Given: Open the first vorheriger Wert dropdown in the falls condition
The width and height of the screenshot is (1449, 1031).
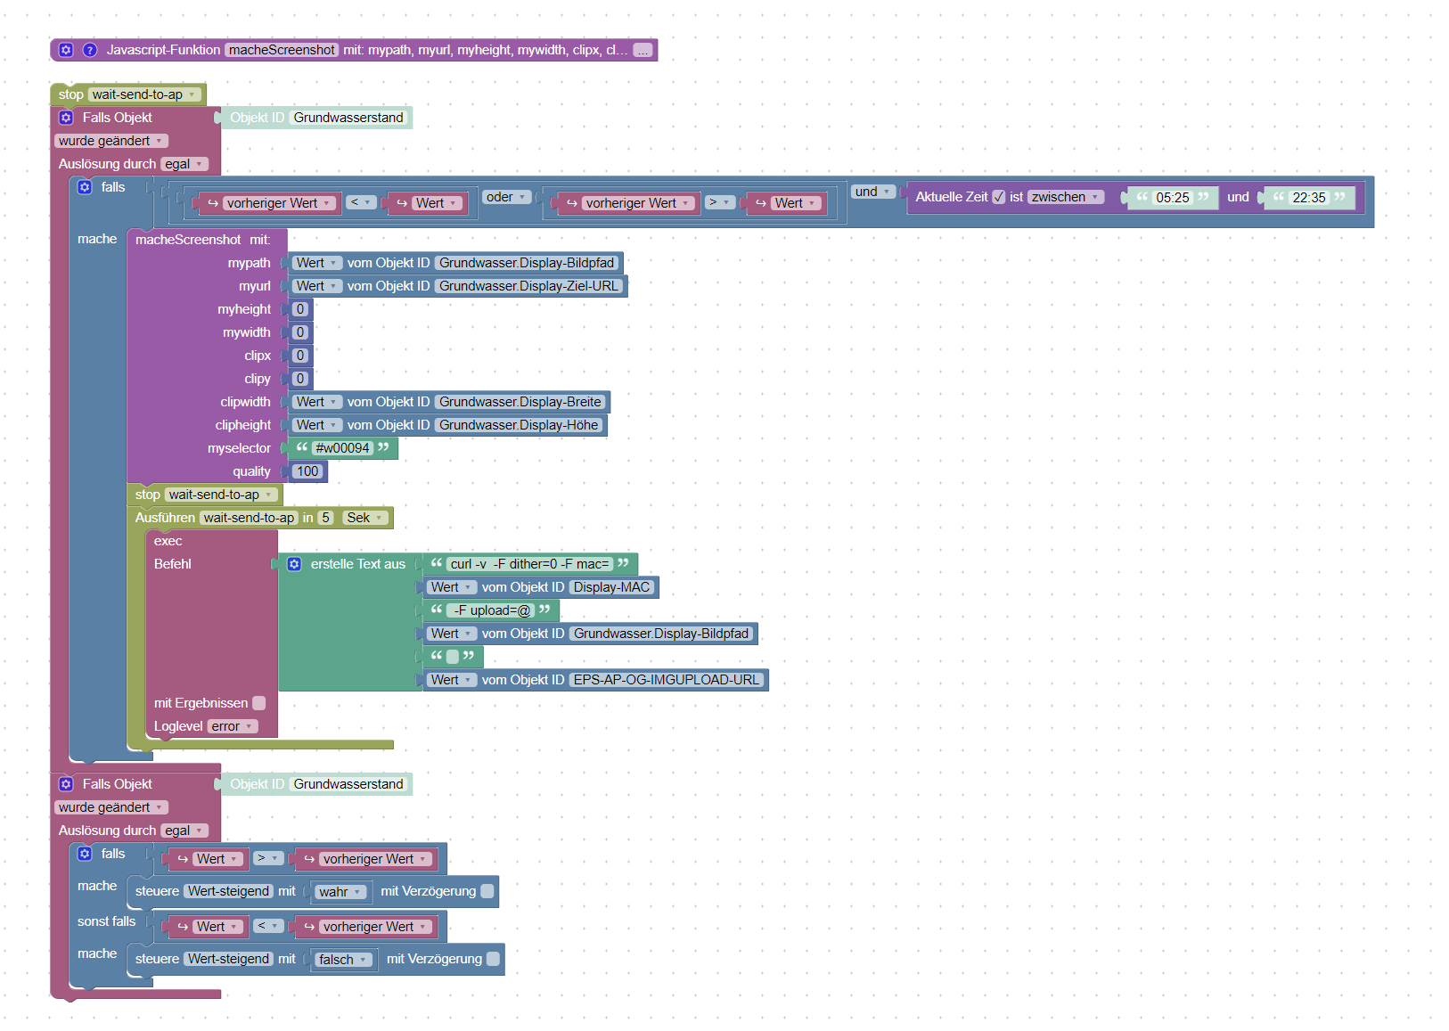Looking at the screenshot, I should (x=278, y=203).
